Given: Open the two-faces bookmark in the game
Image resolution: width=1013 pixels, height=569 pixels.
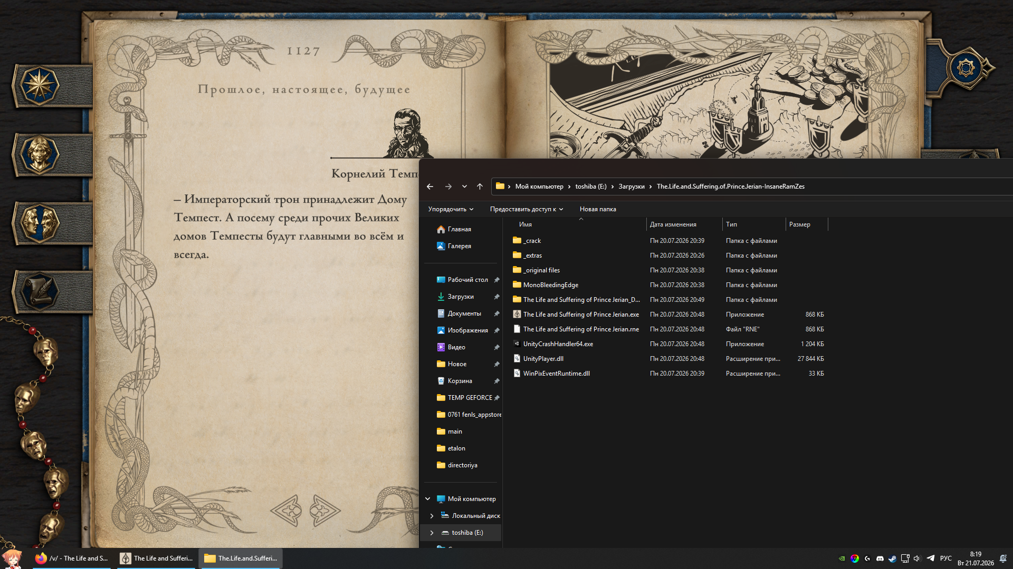Looking at the screenshot, I should click(x=39, y=223).
